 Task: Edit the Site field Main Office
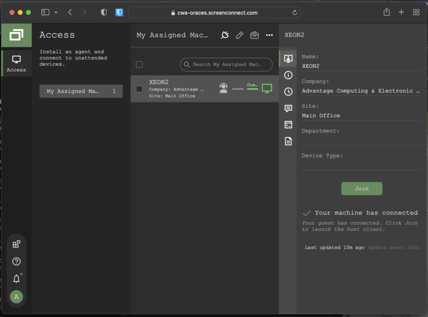[361, 116]
